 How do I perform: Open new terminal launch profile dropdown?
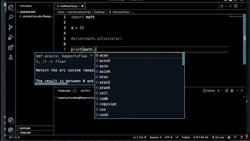pos(222,91)
